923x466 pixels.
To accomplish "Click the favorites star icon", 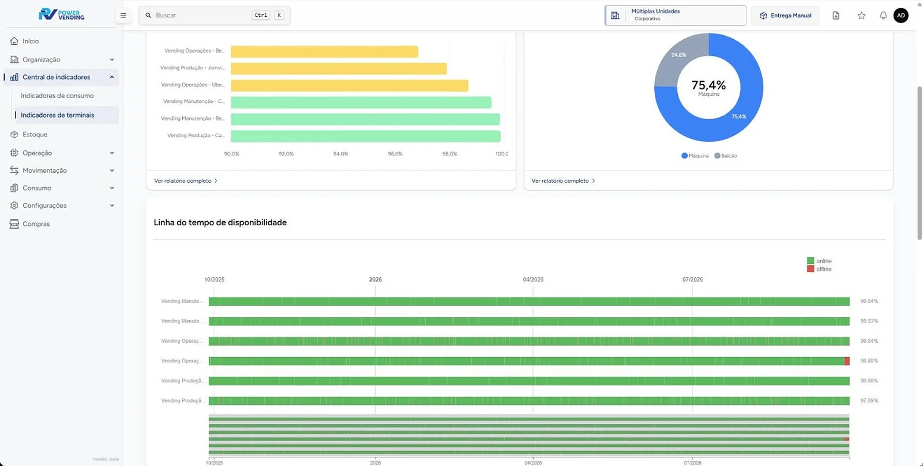I will tap(861, 16).
